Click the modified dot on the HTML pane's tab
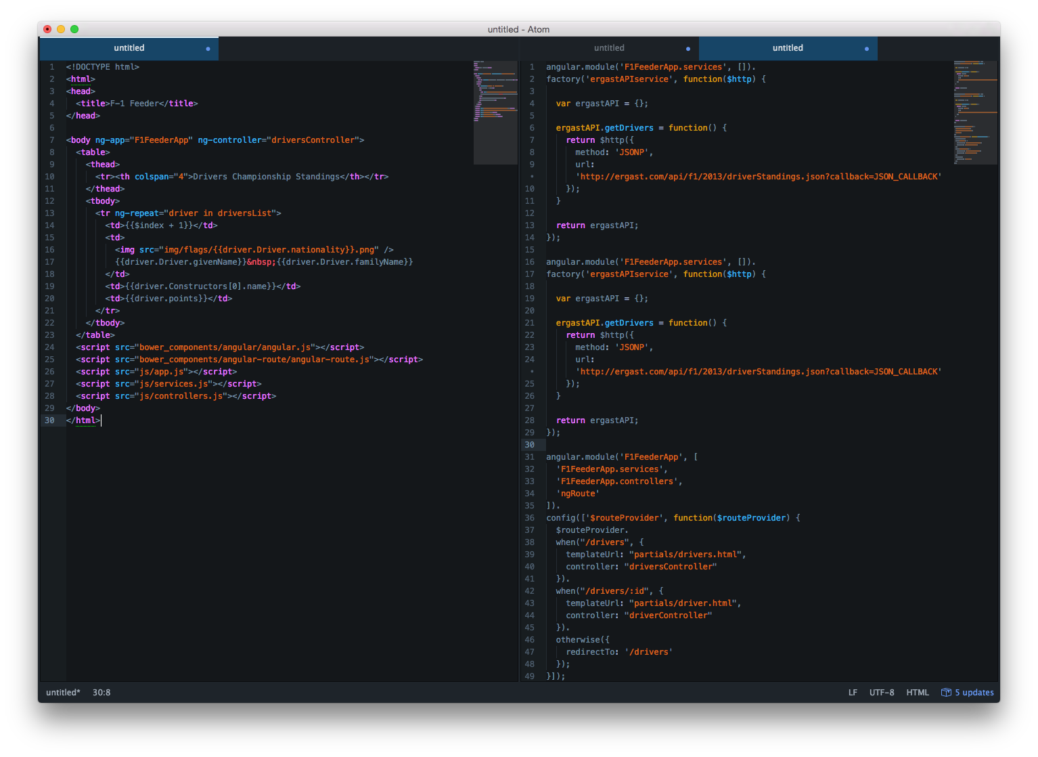The image size is (1038, 757). coord(208,49)
